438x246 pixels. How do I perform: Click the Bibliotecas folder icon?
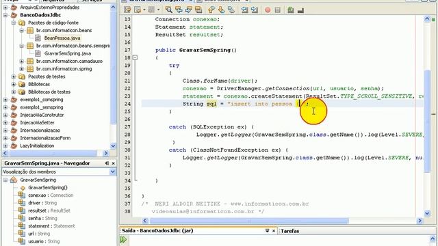(x=22, y=84)
